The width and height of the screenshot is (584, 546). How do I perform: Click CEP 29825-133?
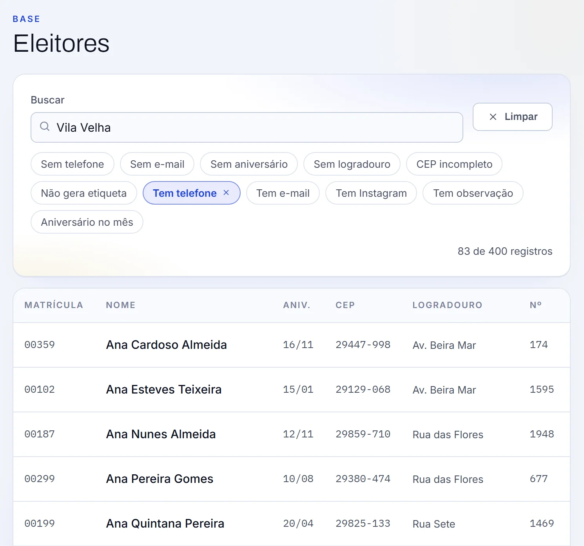pyautogui.click(x=363, y=524)
